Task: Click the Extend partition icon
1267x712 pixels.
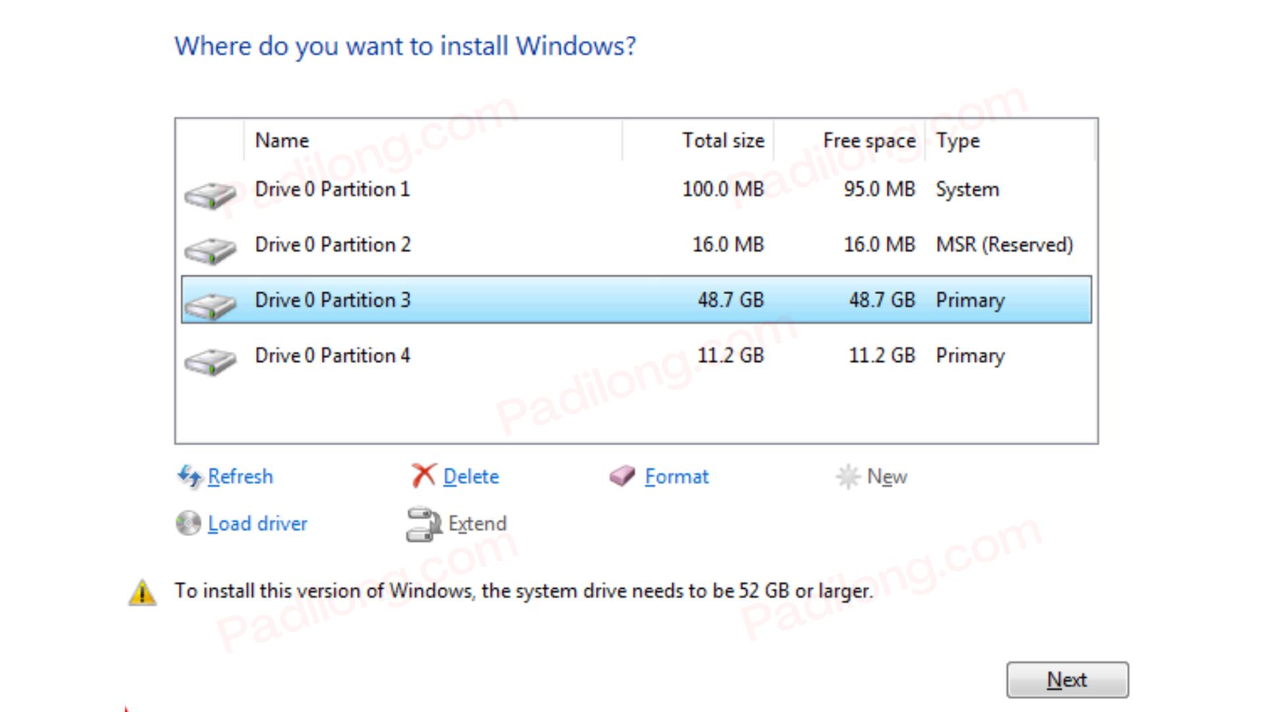Action: (423, 523)
